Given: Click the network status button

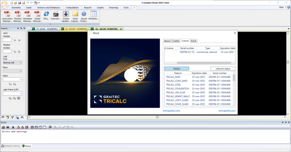Looking at the screenshot, I should tap(223, 69).
